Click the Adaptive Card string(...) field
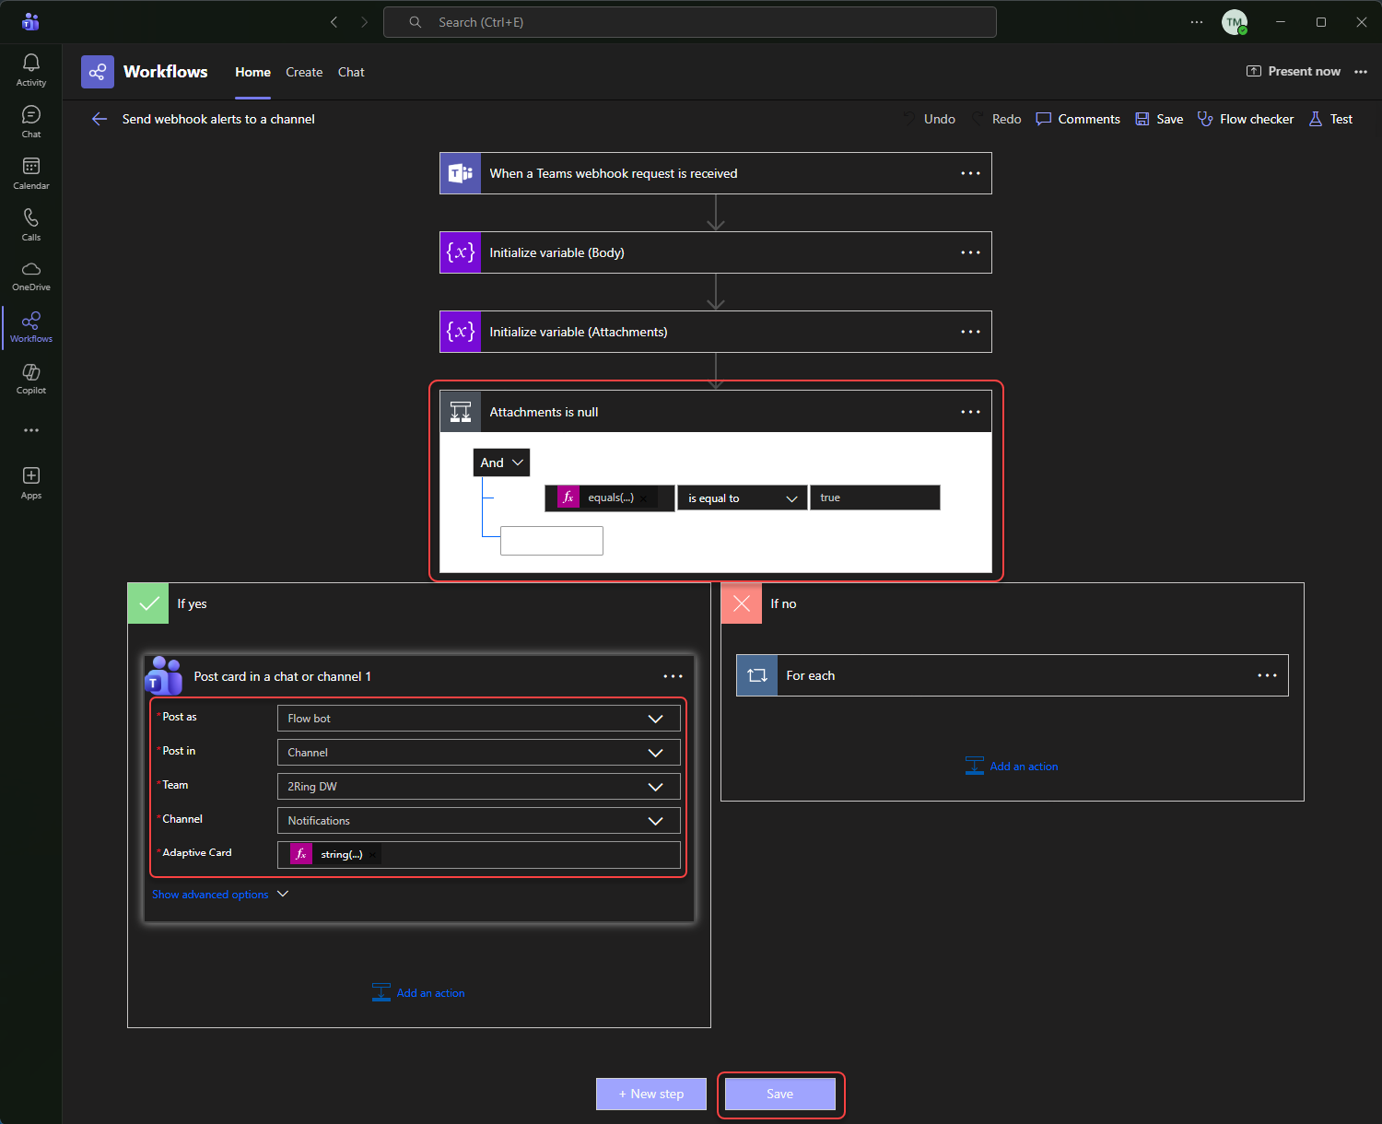 [x=479, y=855]
